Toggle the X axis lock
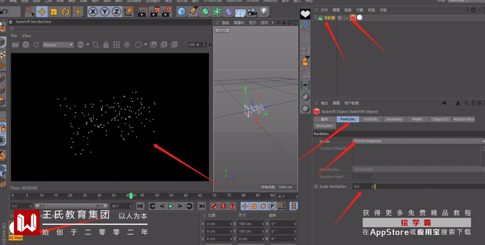This screenshot has width=485, height=245. coord(93,12)
